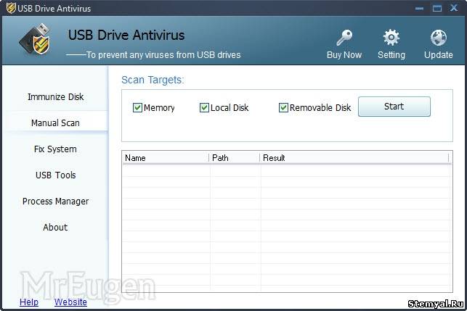Close the USB Drive Antivirus window
Image resolution: width=467 pixels, height=311 pixels.
tap(454, 8)
